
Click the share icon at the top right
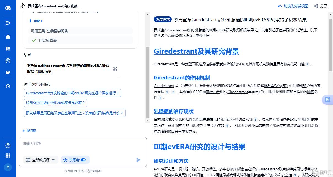pyautogui.click(x=316, y=6)
